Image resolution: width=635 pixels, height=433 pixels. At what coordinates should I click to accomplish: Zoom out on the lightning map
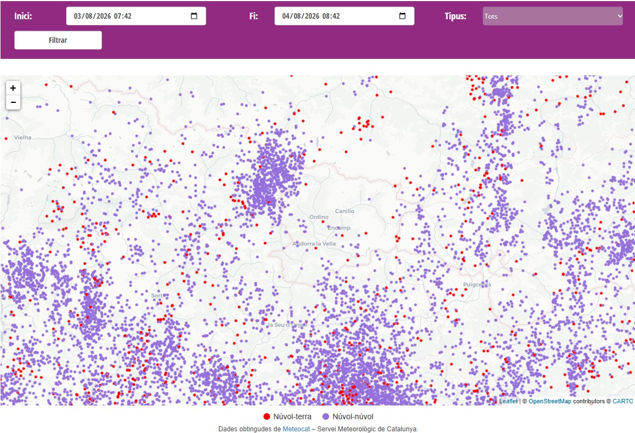(x=13, y=102)
